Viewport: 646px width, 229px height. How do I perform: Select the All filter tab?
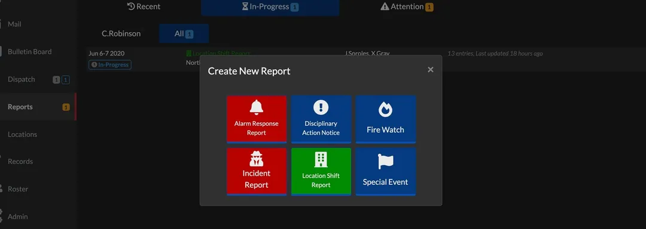184,33
